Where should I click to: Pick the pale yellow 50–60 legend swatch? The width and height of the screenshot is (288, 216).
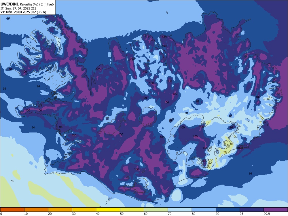[x=132, y=210]
